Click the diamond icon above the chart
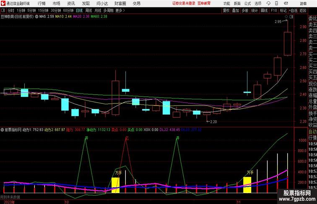The image size is (317, 204). click(286, 17)
